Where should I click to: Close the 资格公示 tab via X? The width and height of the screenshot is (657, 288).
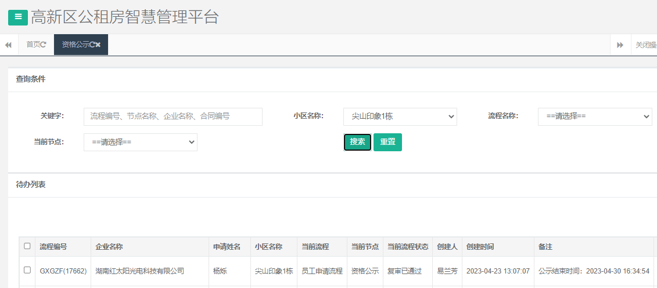[x=98, y=44]
